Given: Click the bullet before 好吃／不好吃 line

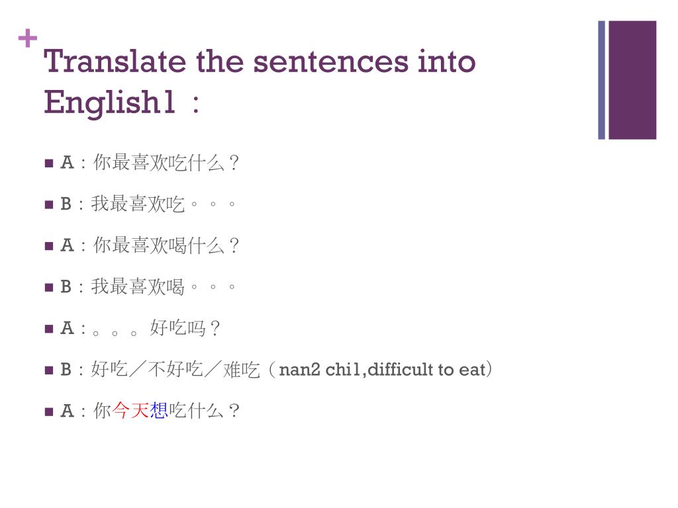Looking at the screenshot, I should 49,370.
